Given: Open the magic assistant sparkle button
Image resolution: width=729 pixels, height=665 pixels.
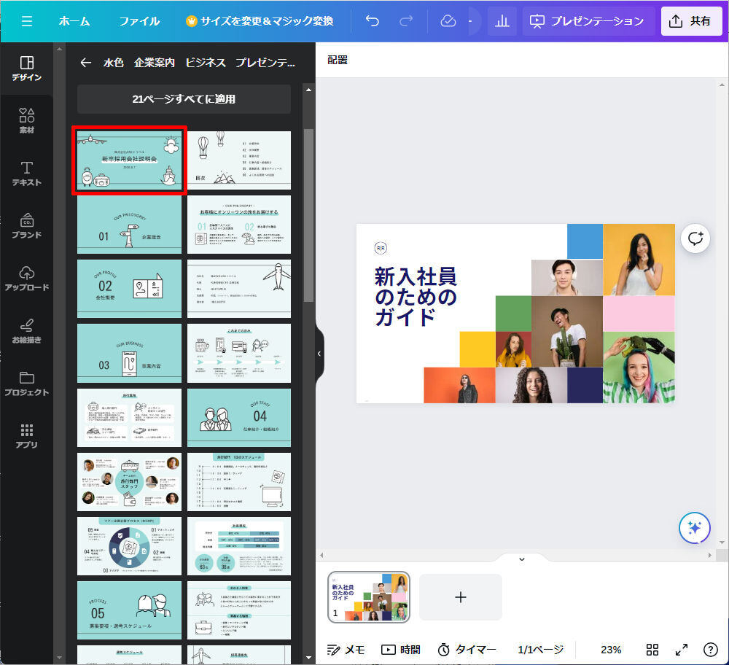Looking at the screenshot, I should (x=695, y=528).
